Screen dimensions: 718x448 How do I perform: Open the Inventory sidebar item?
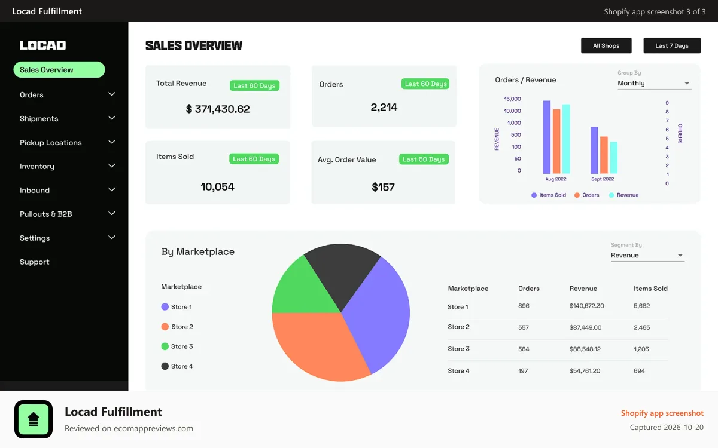pyautogui.click(x=37, y=167)
